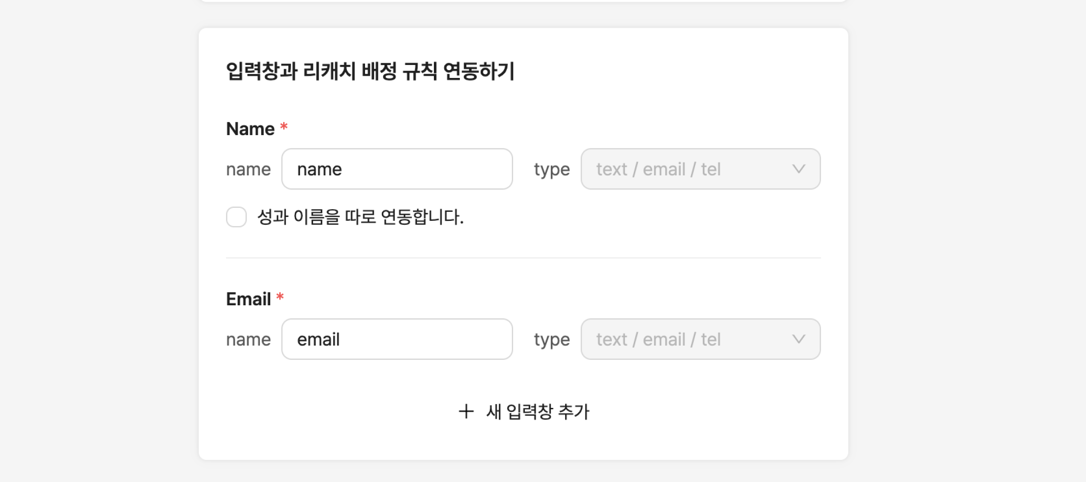Click the plus icon for new input
This screenshot has height=482, width=1086.
click(466, 411)
